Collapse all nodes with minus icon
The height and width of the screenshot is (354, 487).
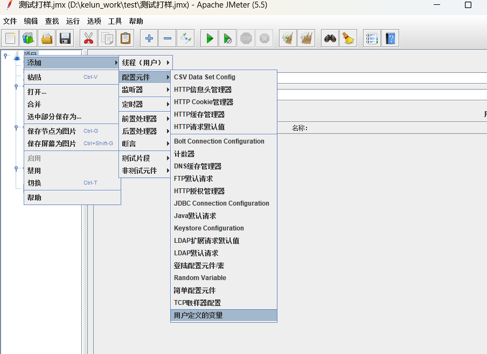168,38
